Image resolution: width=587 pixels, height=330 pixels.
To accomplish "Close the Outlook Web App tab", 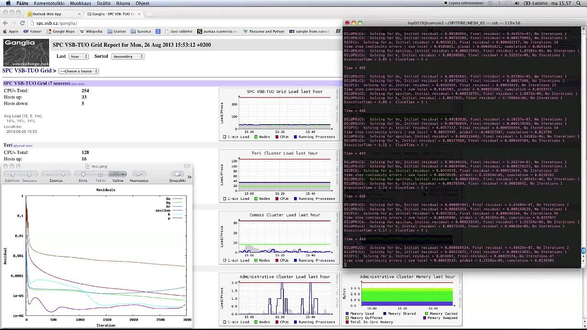I will point(79,14).
